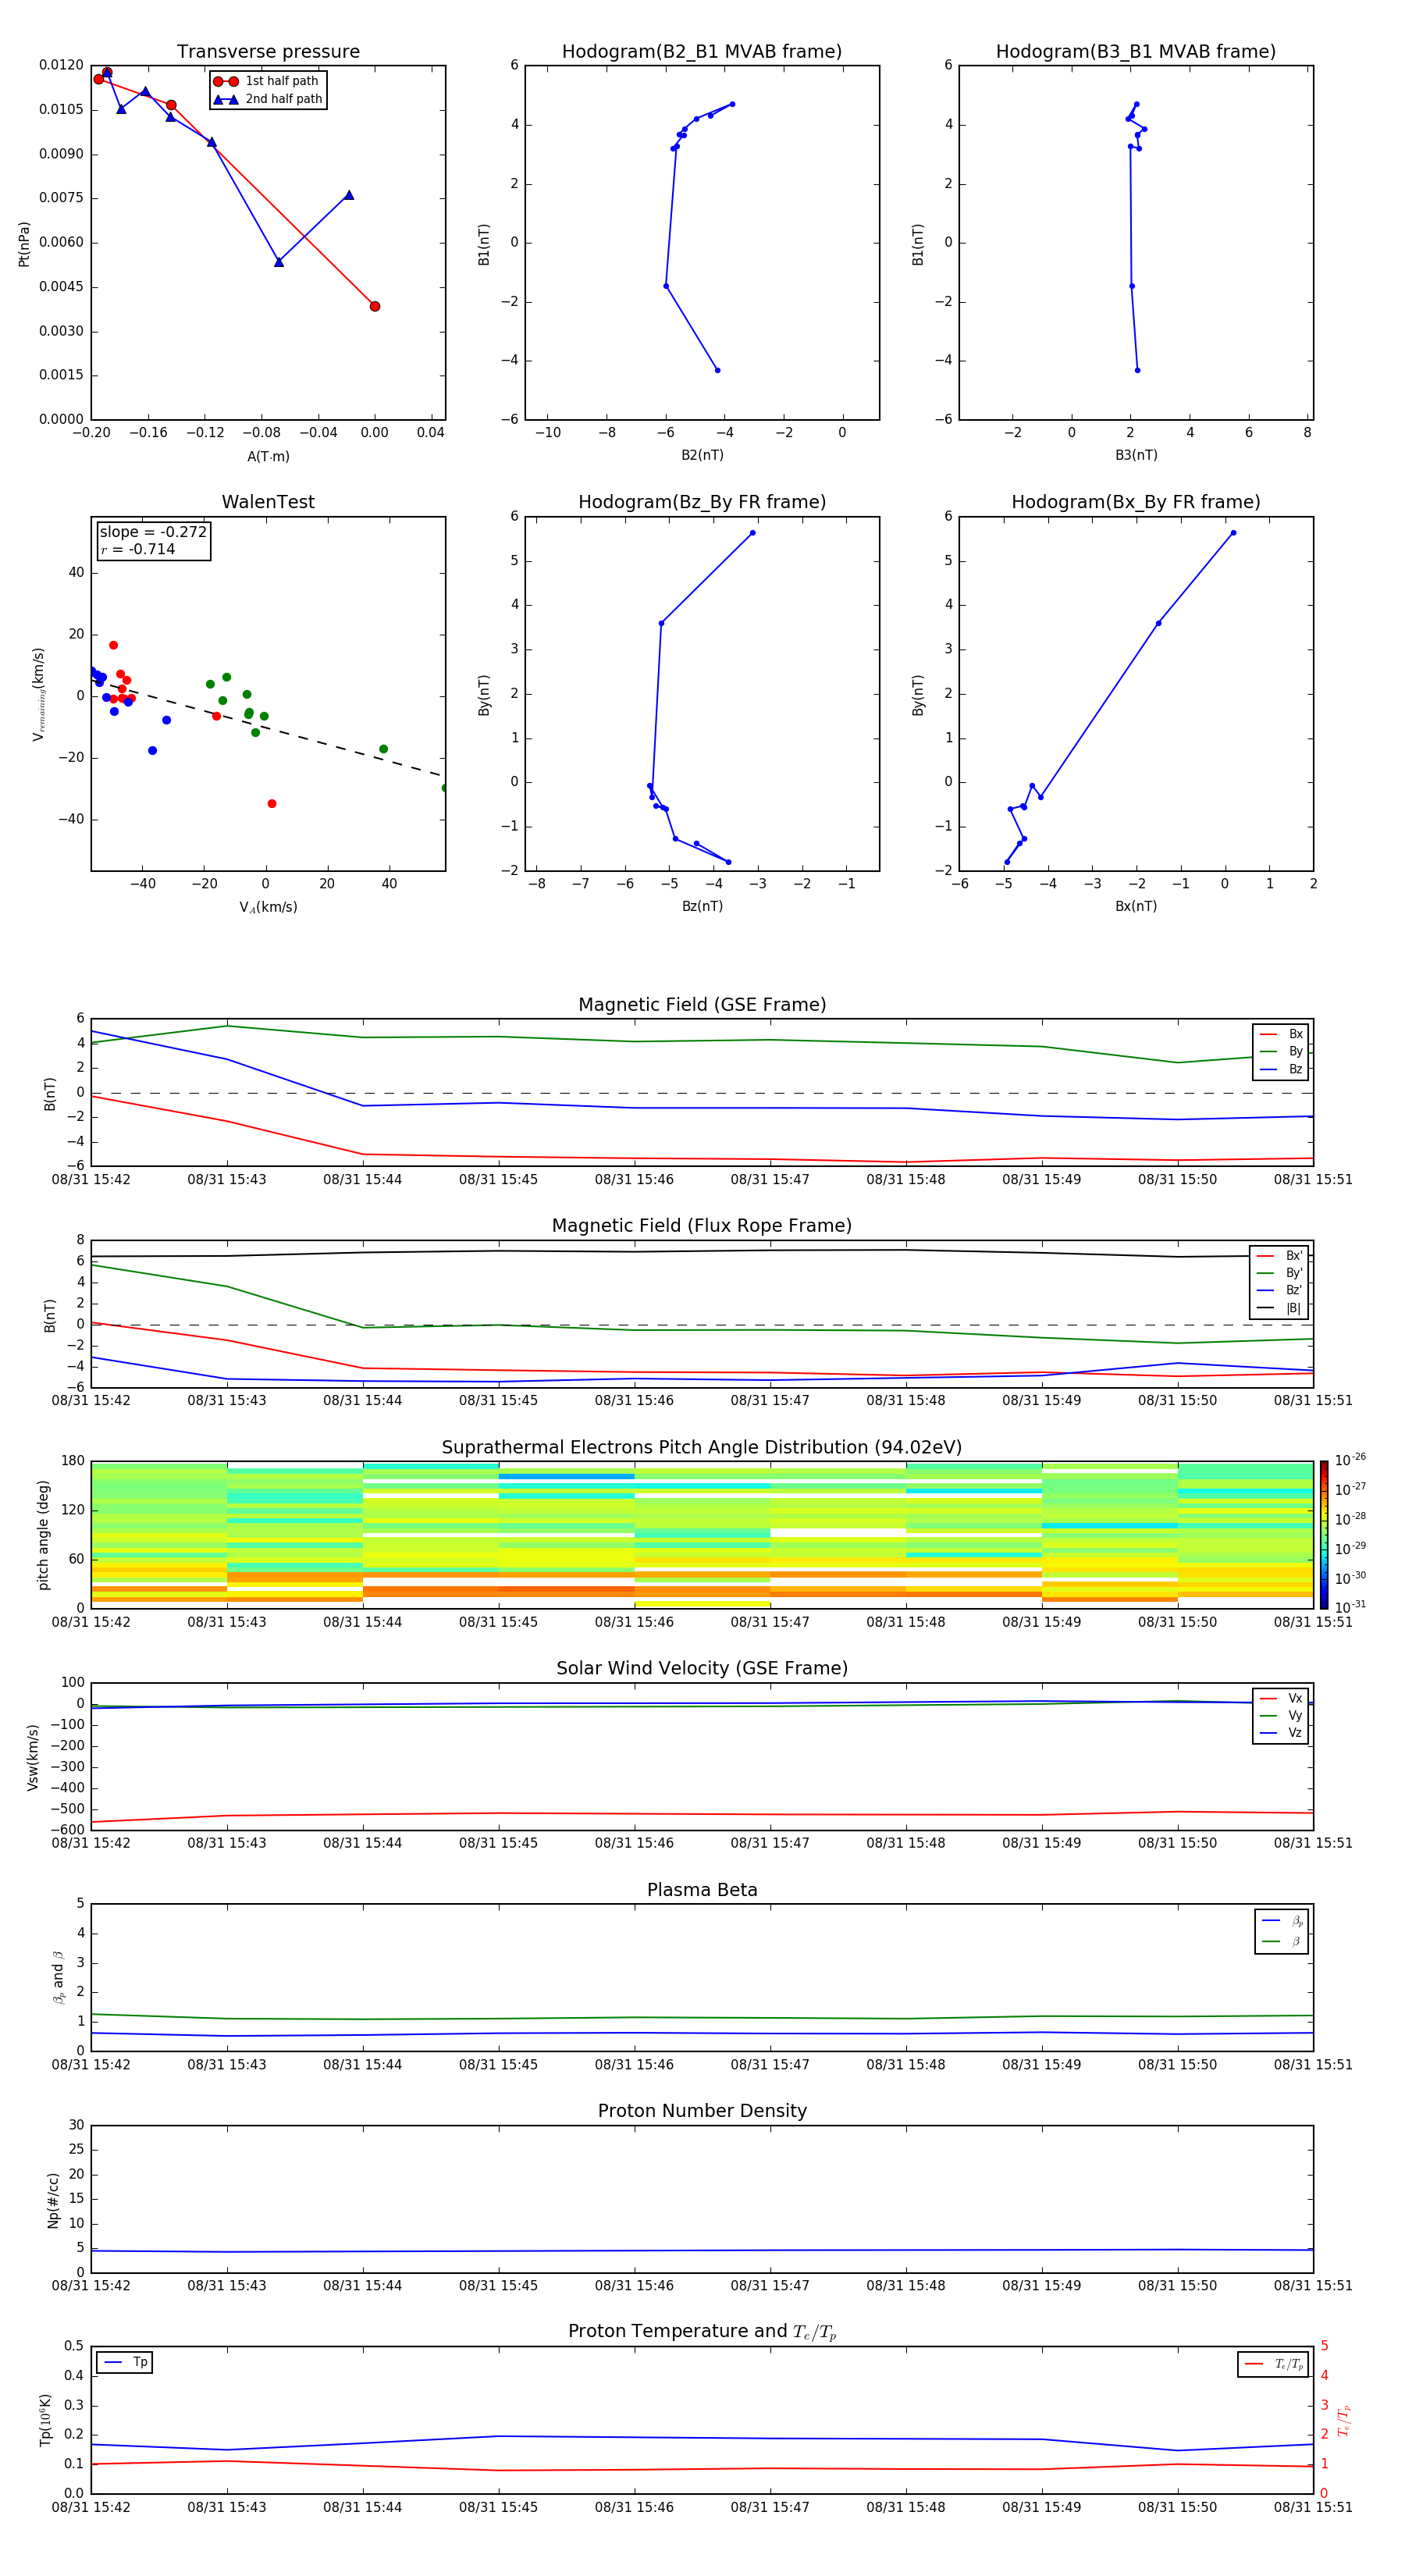Click the "Proton Temperature and Te/Tp" title
Viewport: 1405px width, 2576px height.
pos(702,2331)
